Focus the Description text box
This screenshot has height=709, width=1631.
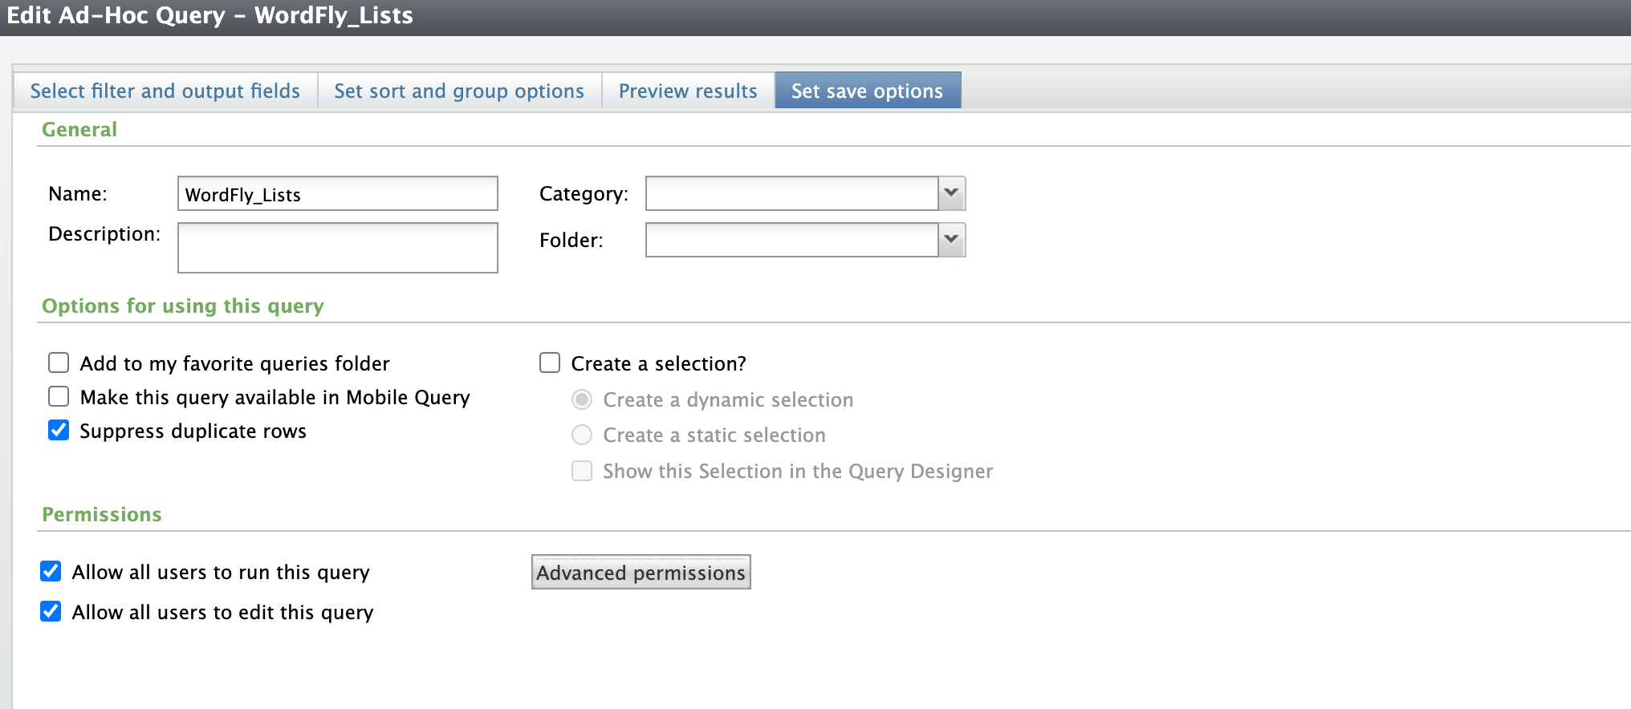coord(338,248)
